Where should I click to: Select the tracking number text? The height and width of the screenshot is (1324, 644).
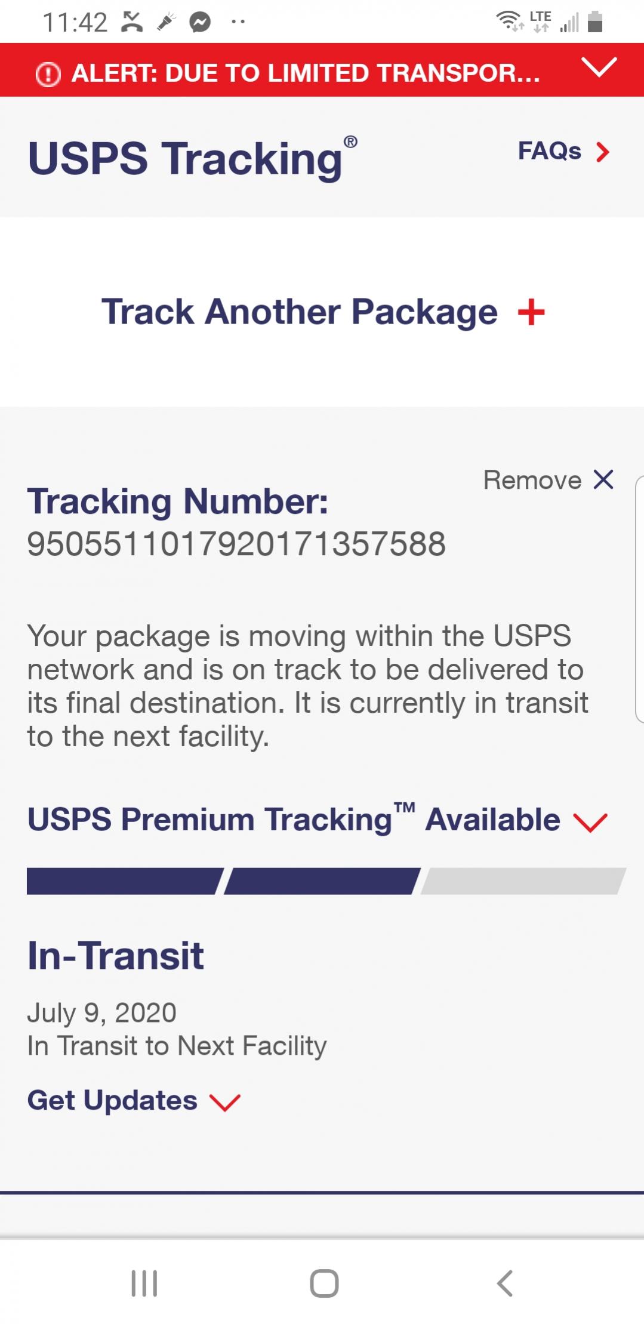point(236,544)
